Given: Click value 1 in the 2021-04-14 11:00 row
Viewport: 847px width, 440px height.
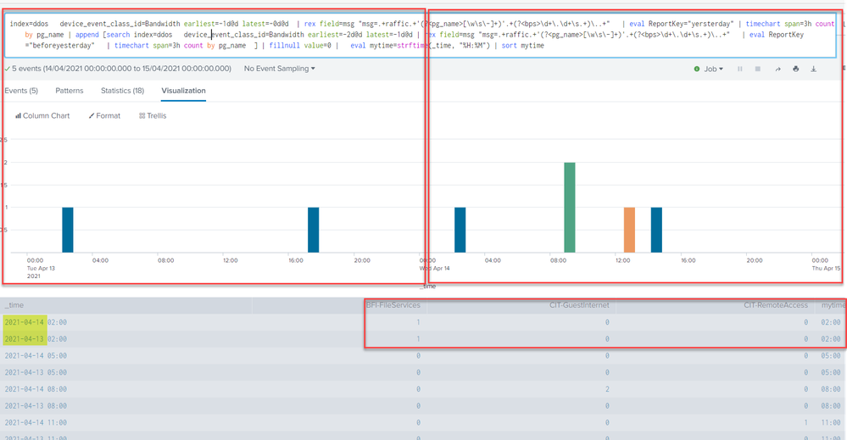Looking at the screenshot, I should click(x=806, y=423).
